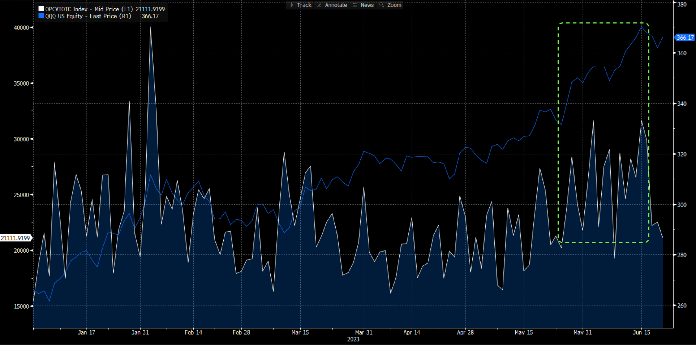Viewport: 696px width, 345px height.
Task: Click the "320" right axis label
Action: pos(682,154)
